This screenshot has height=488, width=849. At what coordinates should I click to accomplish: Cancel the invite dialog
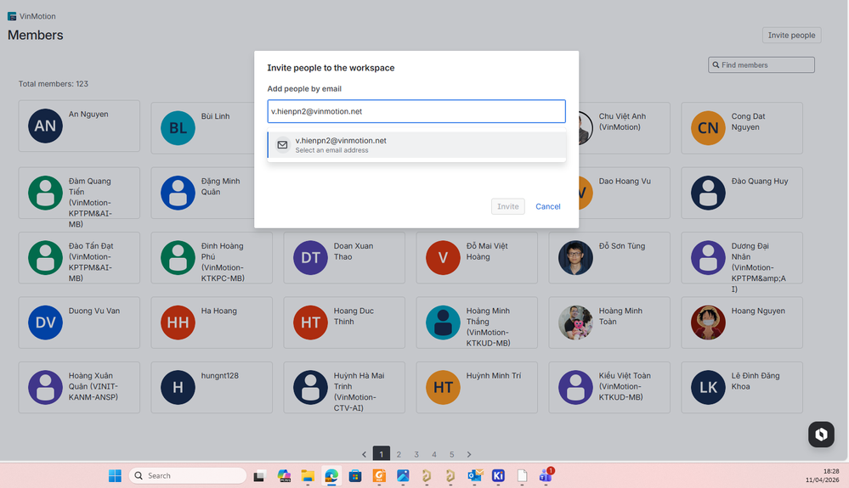tap(548, 206)
